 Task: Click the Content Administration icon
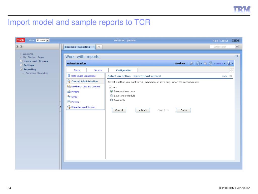click(x=69, y=81)
